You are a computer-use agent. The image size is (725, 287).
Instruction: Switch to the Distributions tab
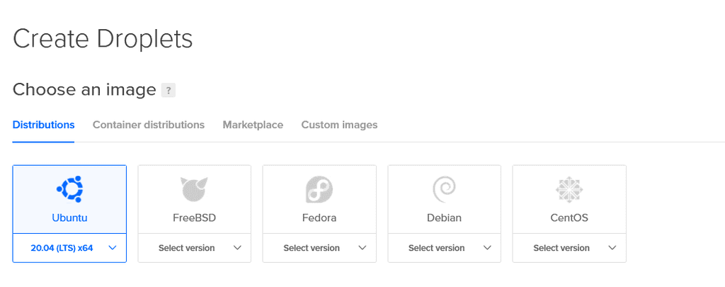tap(43, 125)
